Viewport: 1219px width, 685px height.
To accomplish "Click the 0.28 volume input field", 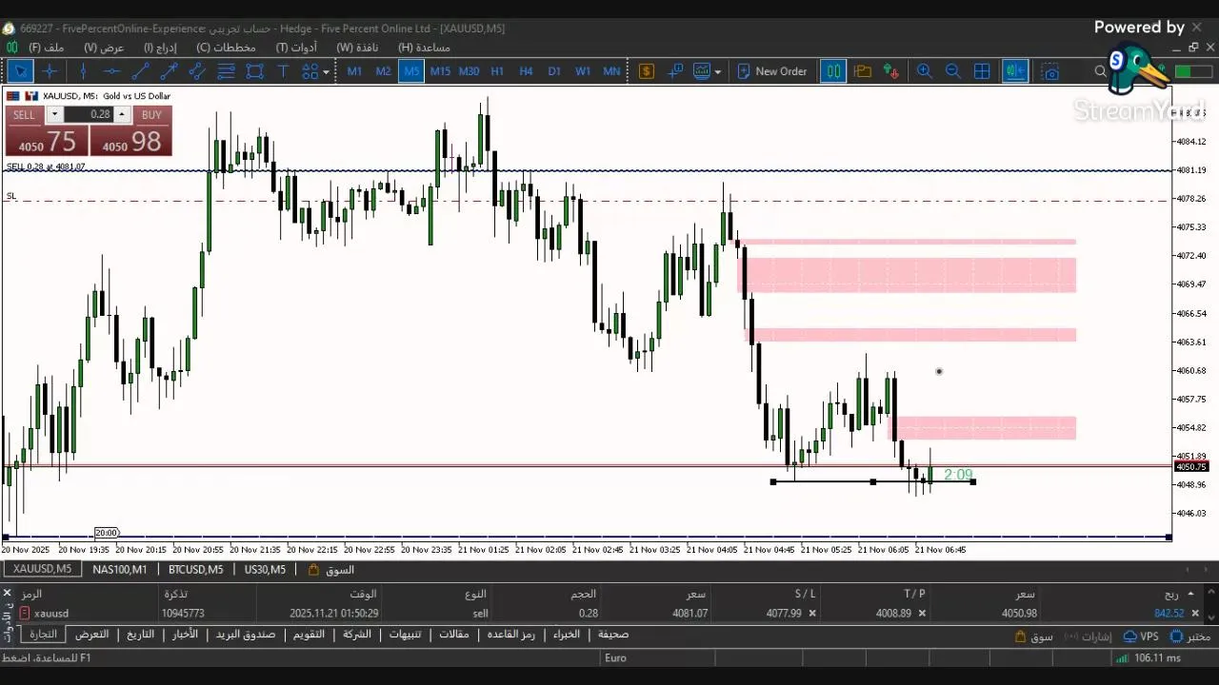I will (x=90, y=114).
